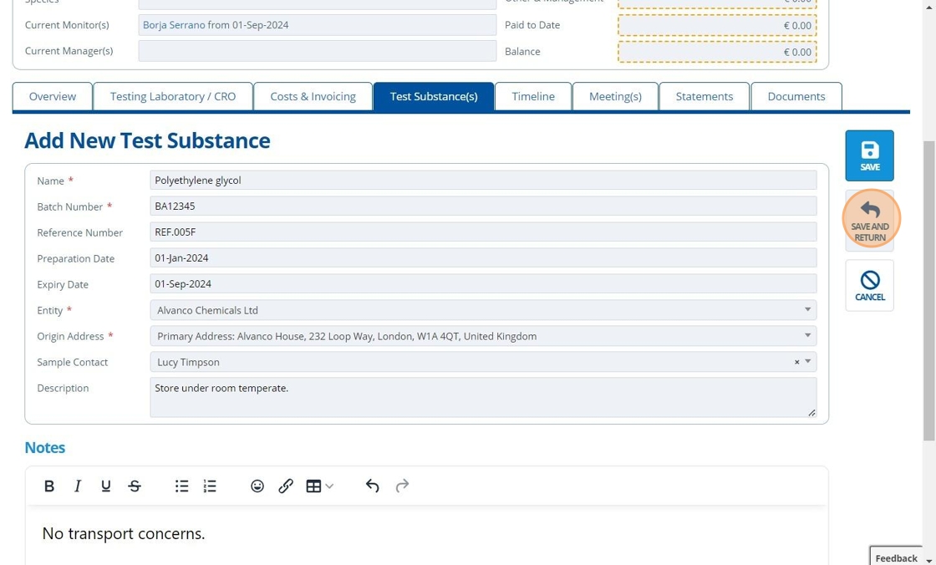Edit the Reference Number field REF.005F

(483, 232)
